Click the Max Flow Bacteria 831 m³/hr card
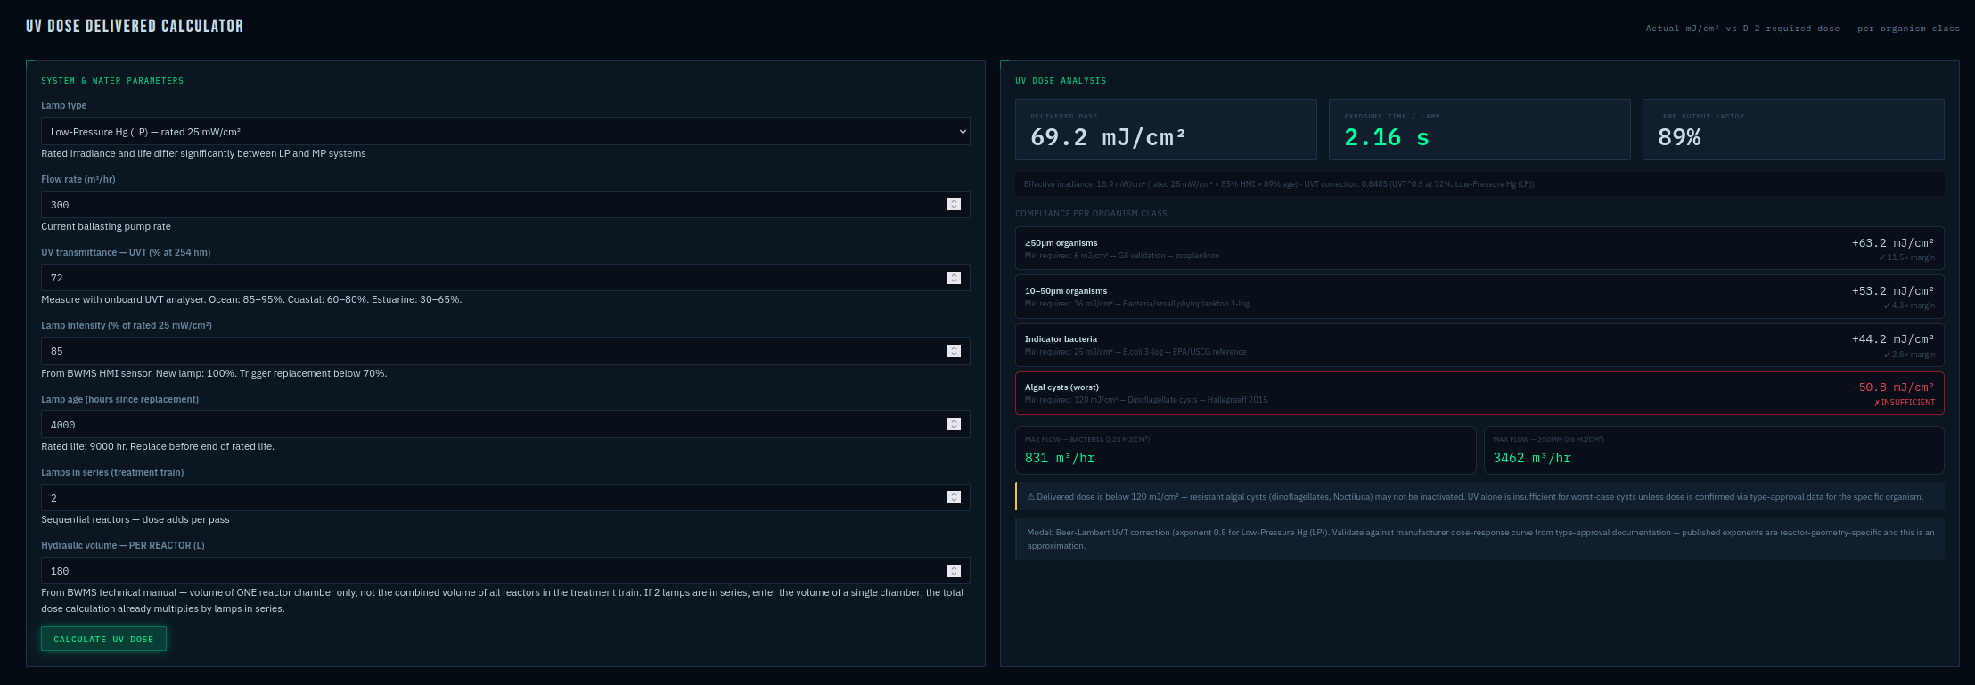 pyautogui.click(x=1245, y=450)
